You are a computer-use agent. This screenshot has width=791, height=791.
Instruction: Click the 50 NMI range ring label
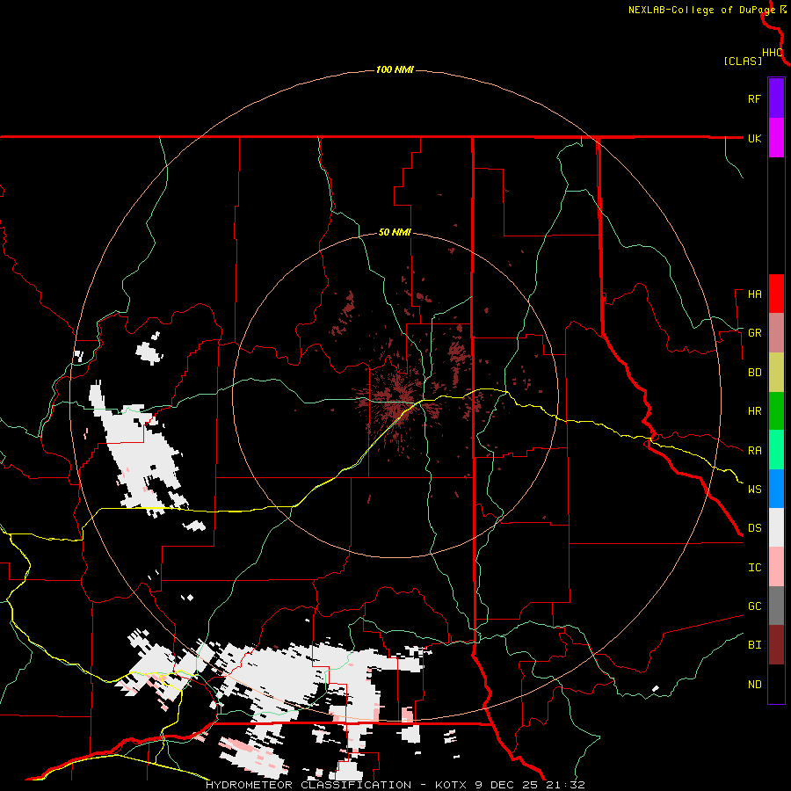pos(395,233)
